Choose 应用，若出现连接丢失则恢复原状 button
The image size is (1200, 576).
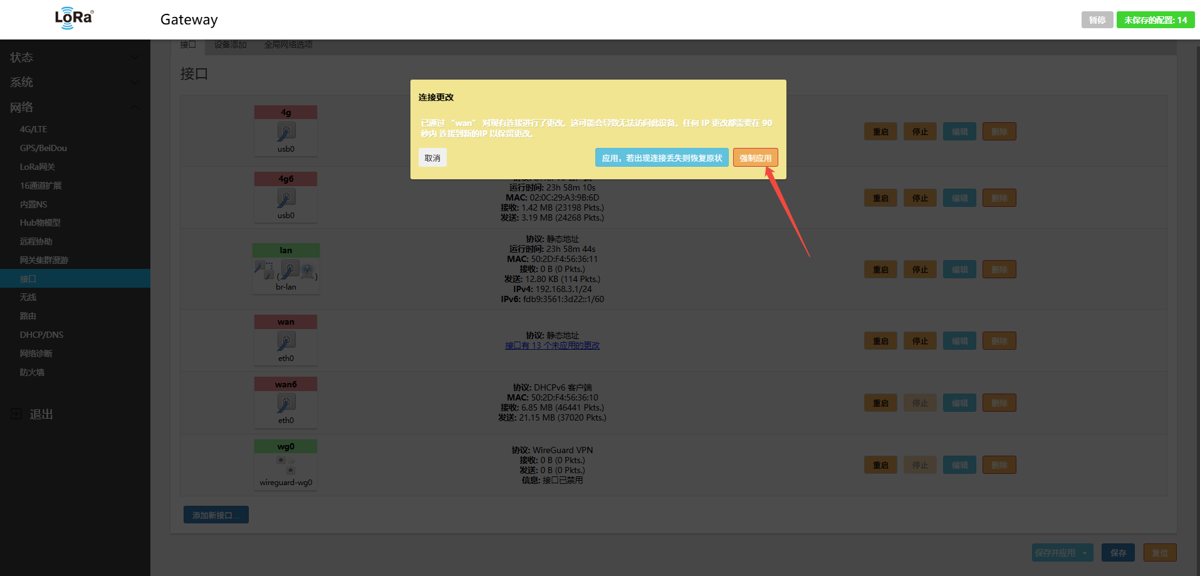pos(662,158)
